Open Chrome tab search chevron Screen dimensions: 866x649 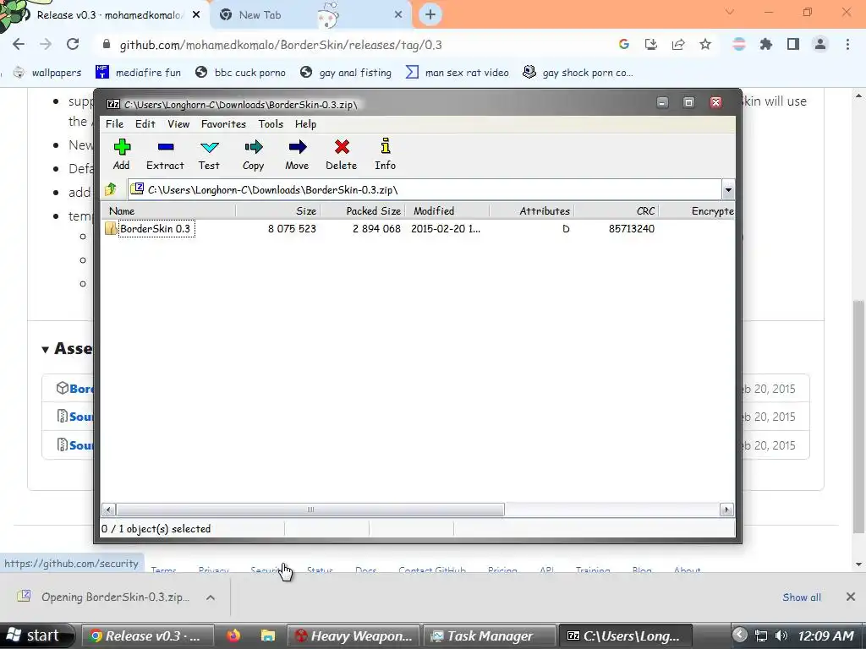pyautogui.click(x=730, y=12)
